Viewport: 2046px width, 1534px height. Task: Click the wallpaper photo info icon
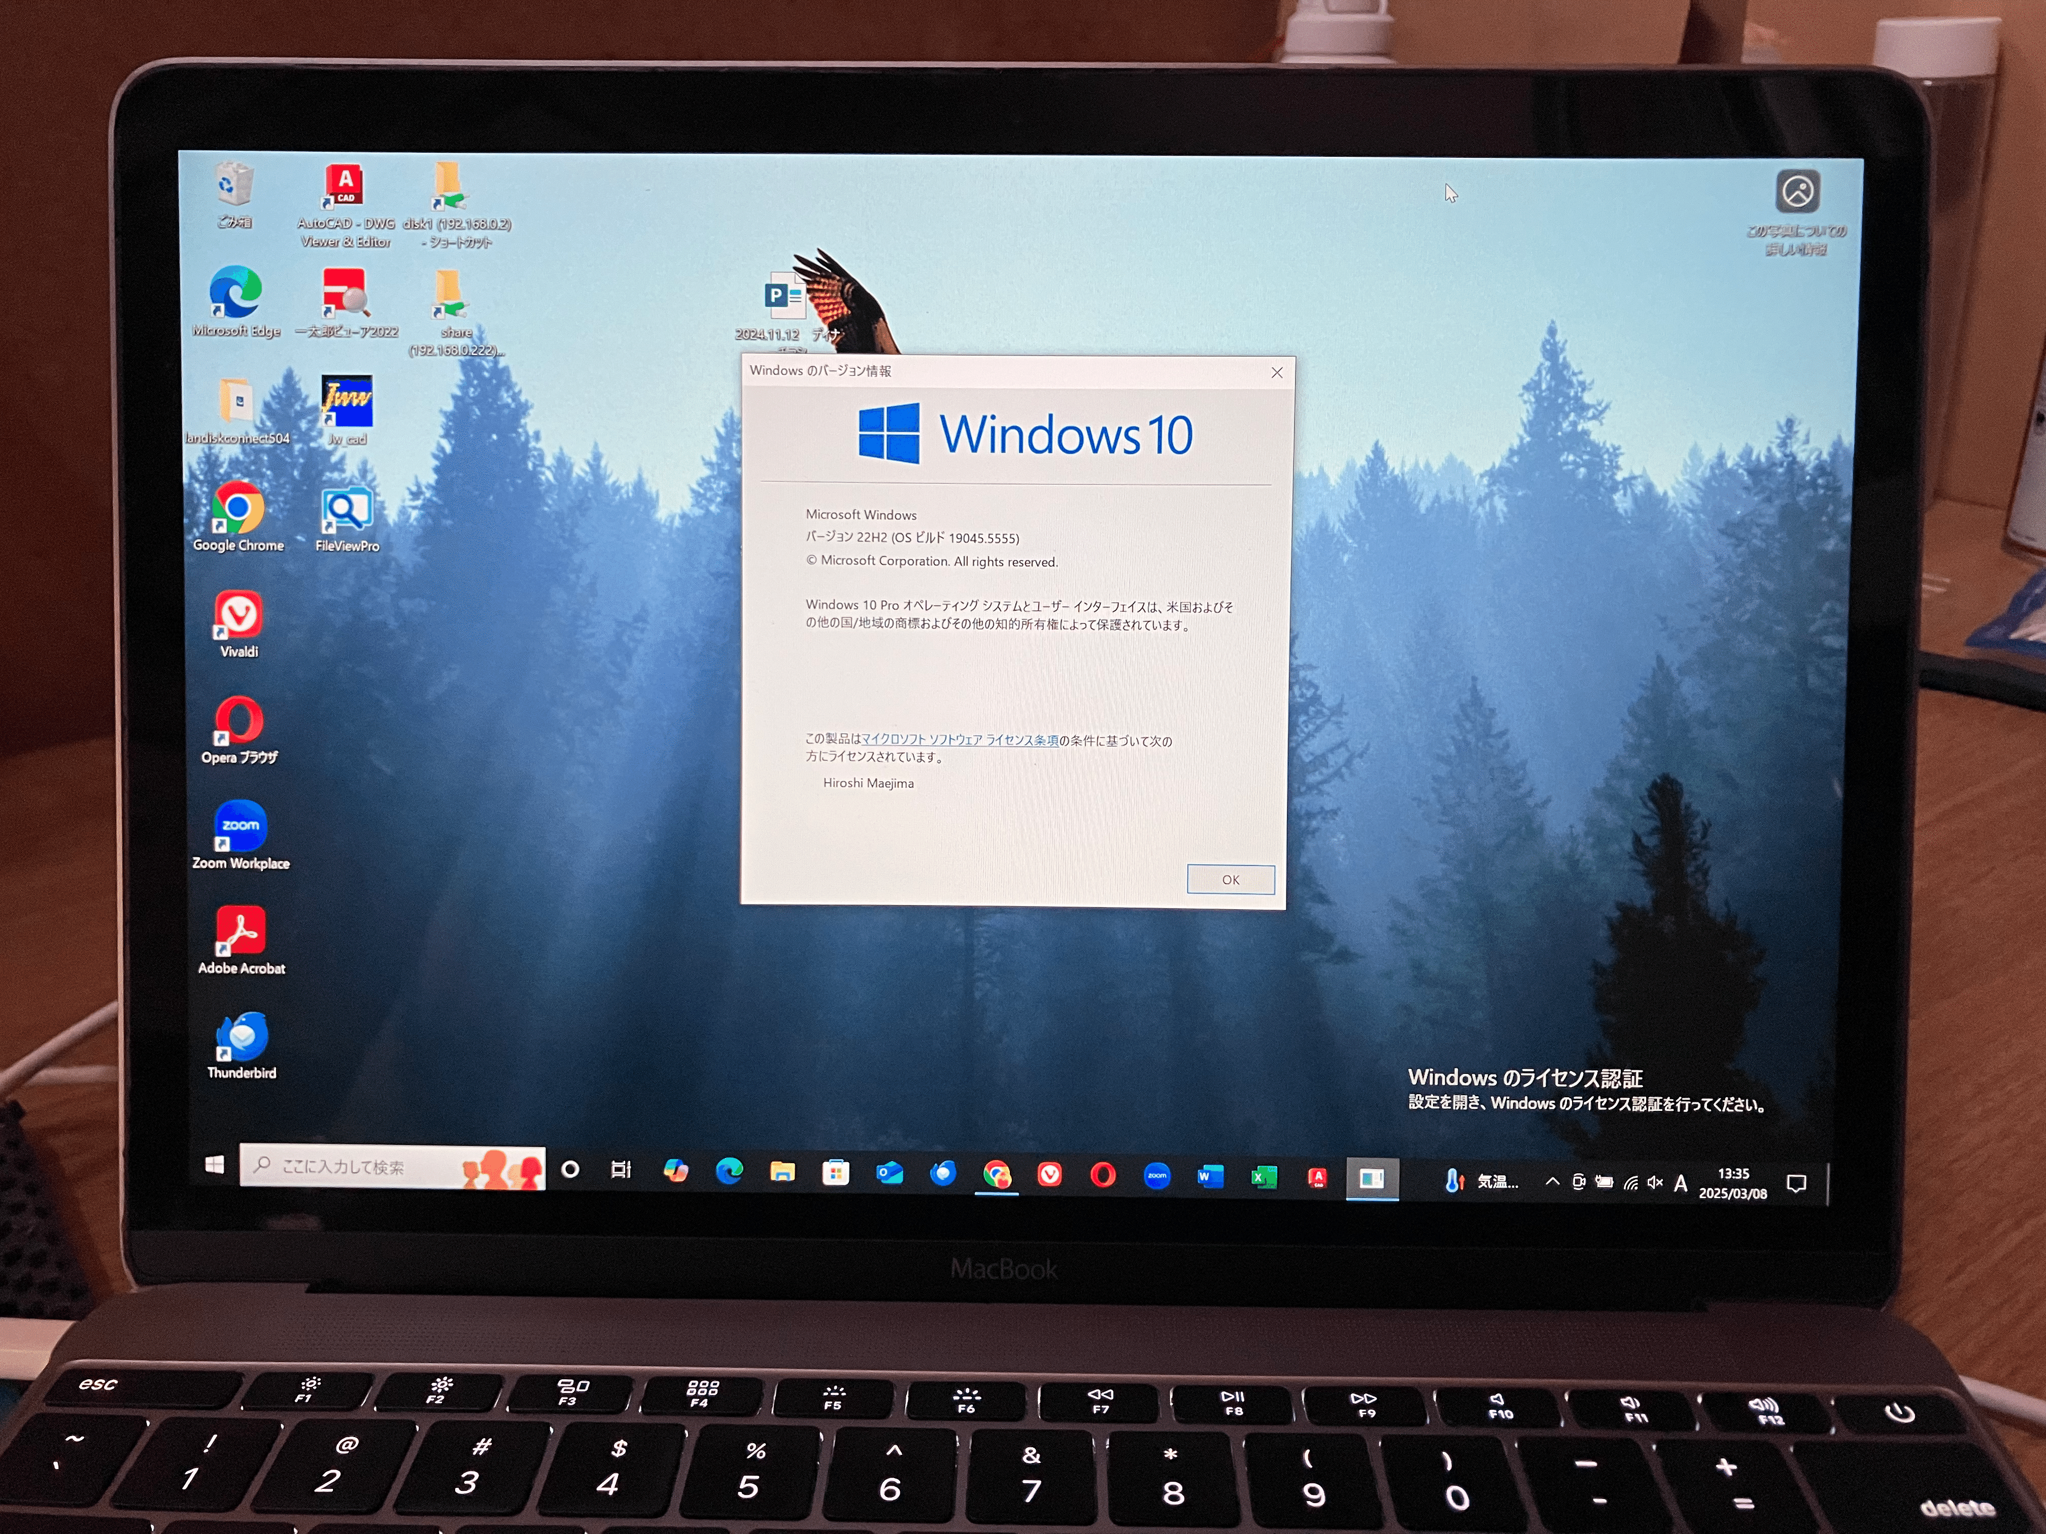(1797, 212)
